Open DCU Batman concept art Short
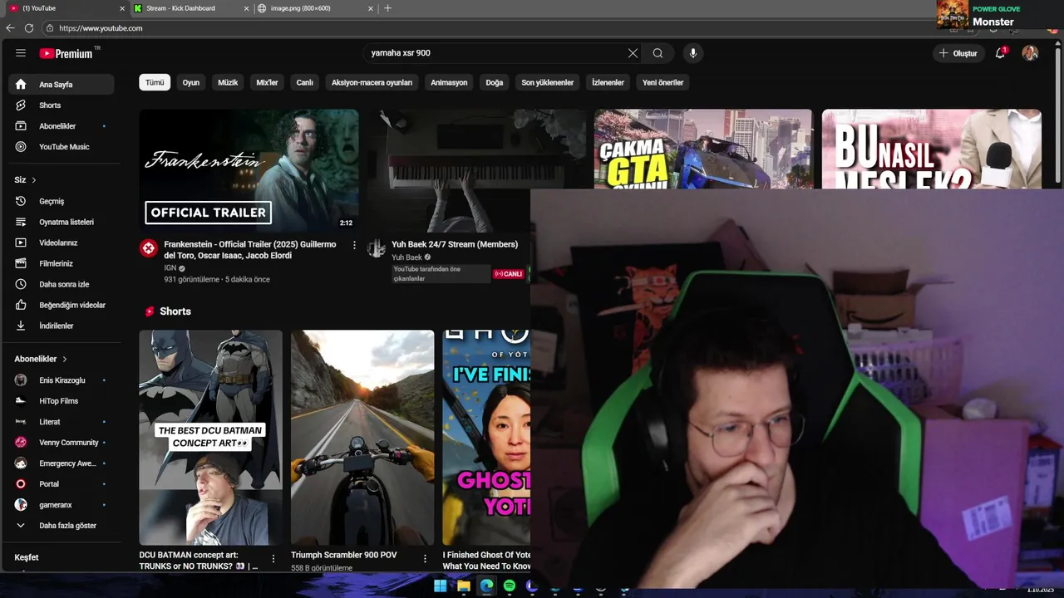Viewport: 1064px width, 598px height. pyautogui.click(x=210, y=438)
